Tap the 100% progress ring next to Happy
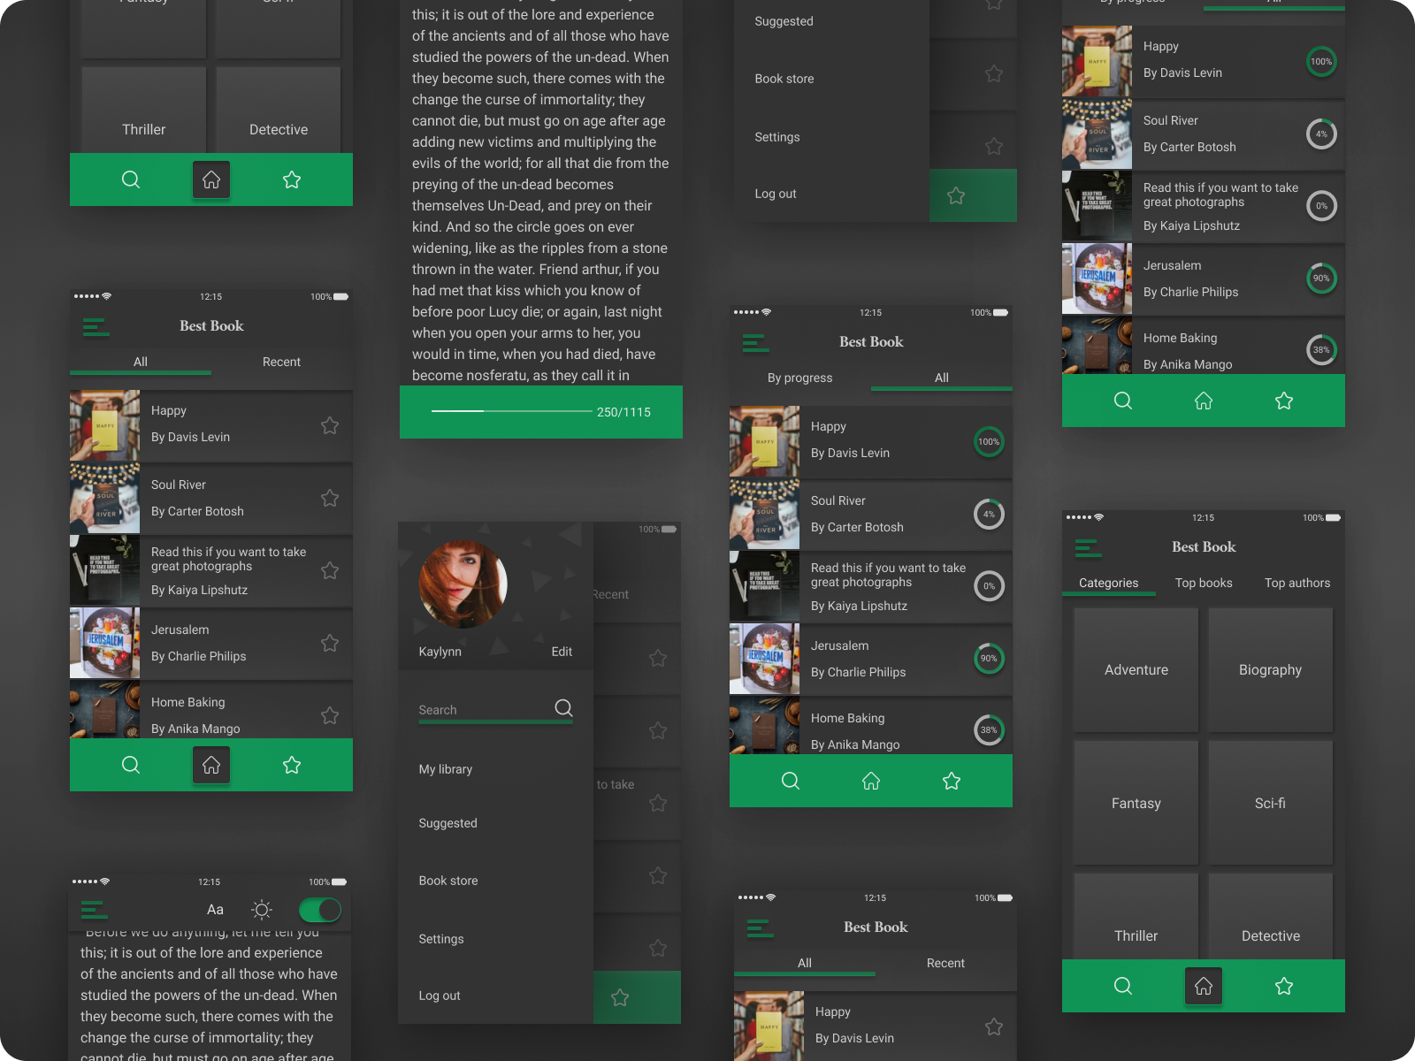The image size is (1415, 1061). (989, 441)
